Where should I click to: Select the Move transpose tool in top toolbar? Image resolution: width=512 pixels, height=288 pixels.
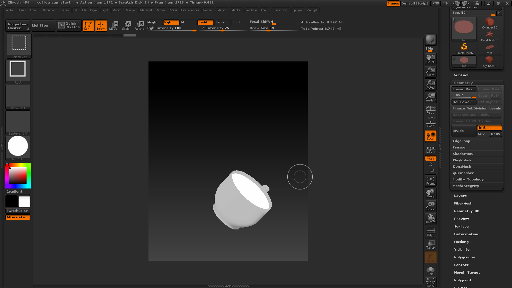click(x=114, y=26)
